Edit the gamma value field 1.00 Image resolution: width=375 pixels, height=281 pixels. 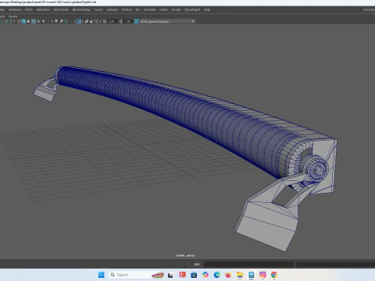[x=127, y=21]
